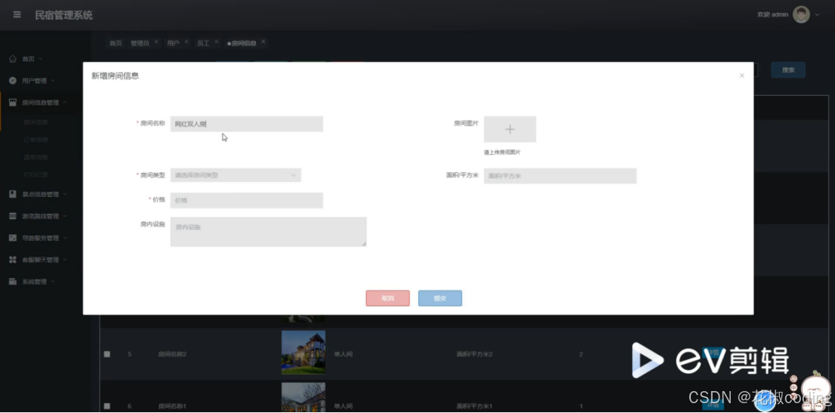
Task: Switch to the 用户 tab
Action: (173, 43)
